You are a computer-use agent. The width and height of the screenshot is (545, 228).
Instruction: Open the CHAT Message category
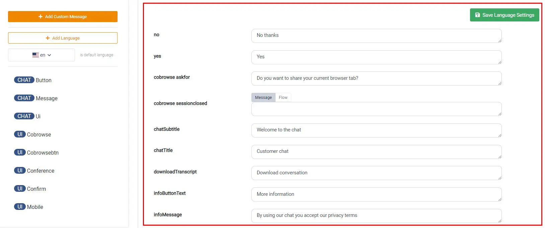[36, 98]
